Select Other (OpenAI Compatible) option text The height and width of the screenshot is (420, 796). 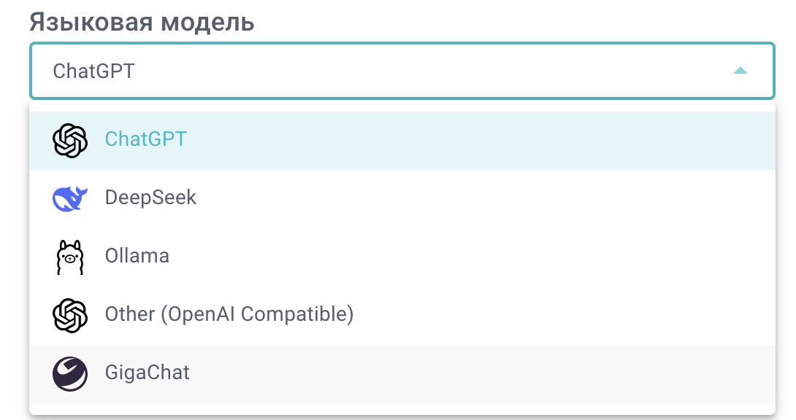(x=229, y=314)
